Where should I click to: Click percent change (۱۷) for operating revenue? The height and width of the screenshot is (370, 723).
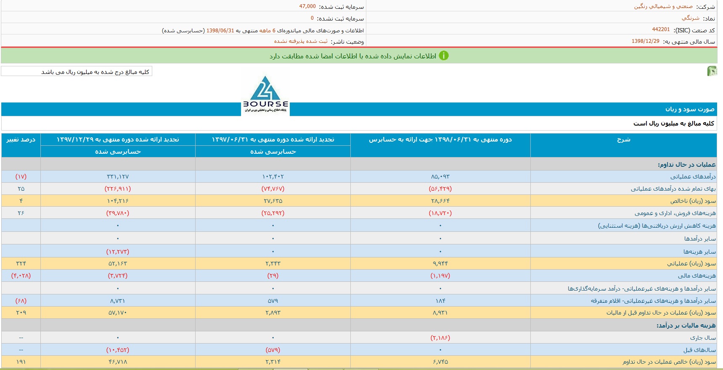click(21, 177)
